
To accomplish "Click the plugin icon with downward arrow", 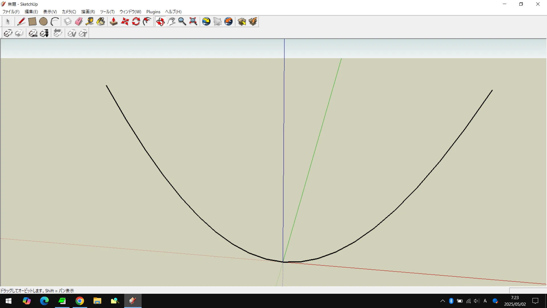I will (44, 33).
